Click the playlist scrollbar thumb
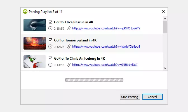The width and height of the screenshot is (188, 112). [165, 27]
